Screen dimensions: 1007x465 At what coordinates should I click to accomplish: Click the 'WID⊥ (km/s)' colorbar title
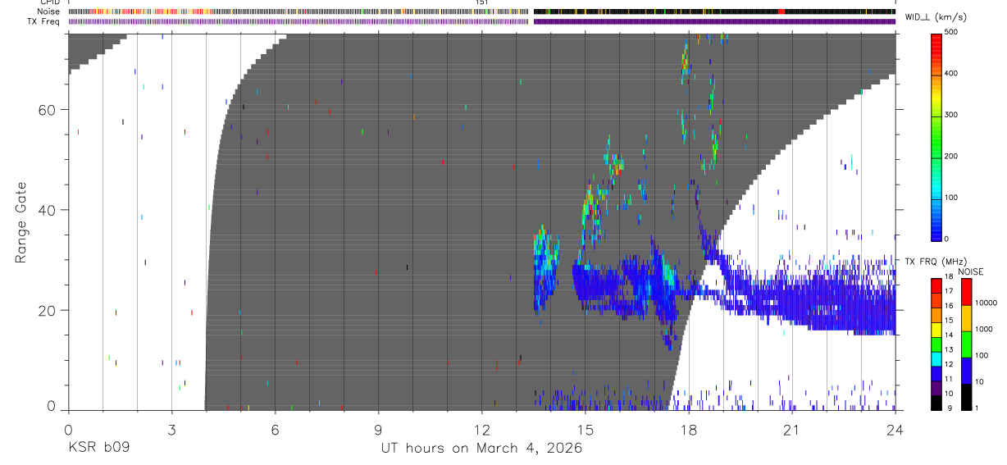[x=936, y=17]
